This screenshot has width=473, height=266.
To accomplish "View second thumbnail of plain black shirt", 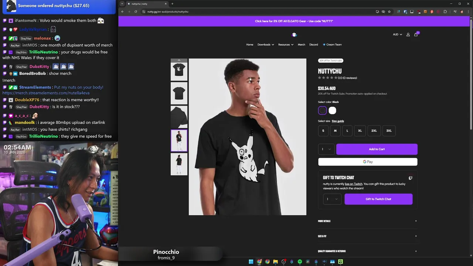I will click(x=179, y=93).
